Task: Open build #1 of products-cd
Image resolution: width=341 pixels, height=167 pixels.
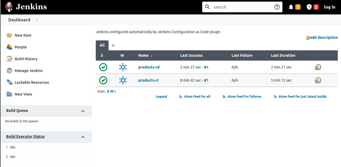Action: tap(206, 67)
